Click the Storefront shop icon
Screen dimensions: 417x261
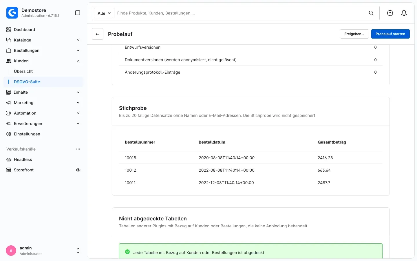[x=9, y=170]
